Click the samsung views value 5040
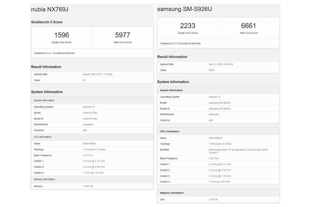The width and height of the screenshot is (311, 207). tap(211, 70)
